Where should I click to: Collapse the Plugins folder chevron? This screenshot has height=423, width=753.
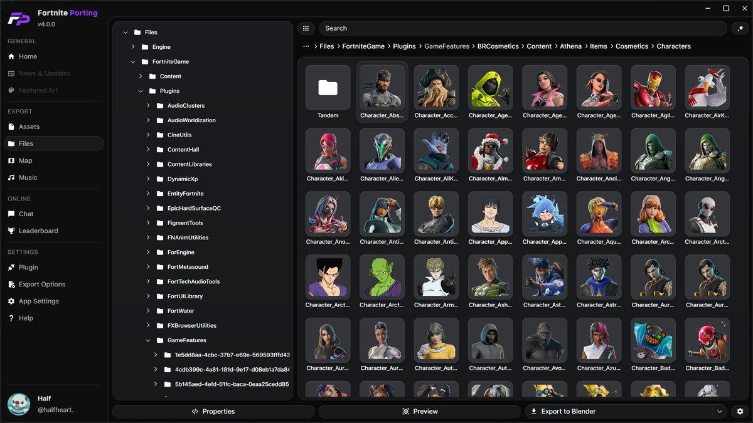[141, 91]
